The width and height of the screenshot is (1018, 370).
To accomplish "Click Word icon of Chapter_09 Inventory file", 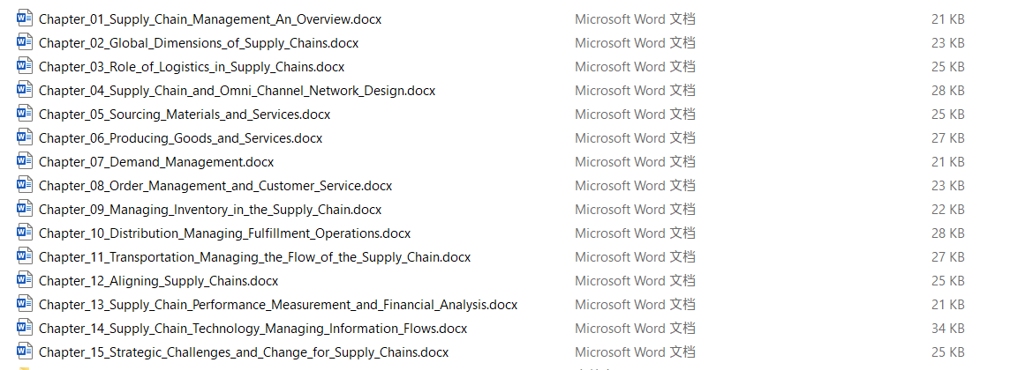I will 25,209.
